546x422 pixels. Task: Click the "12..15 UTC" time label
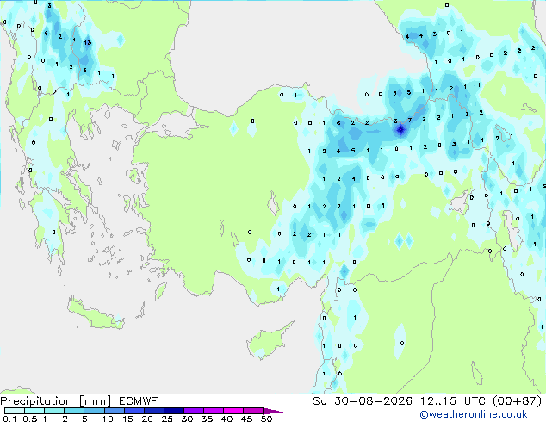click(452, 401)
